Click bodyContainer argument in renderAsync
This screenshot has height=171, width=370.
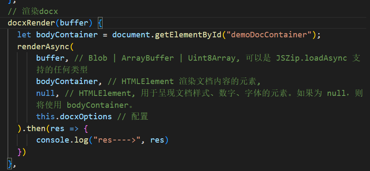point(67,81)
